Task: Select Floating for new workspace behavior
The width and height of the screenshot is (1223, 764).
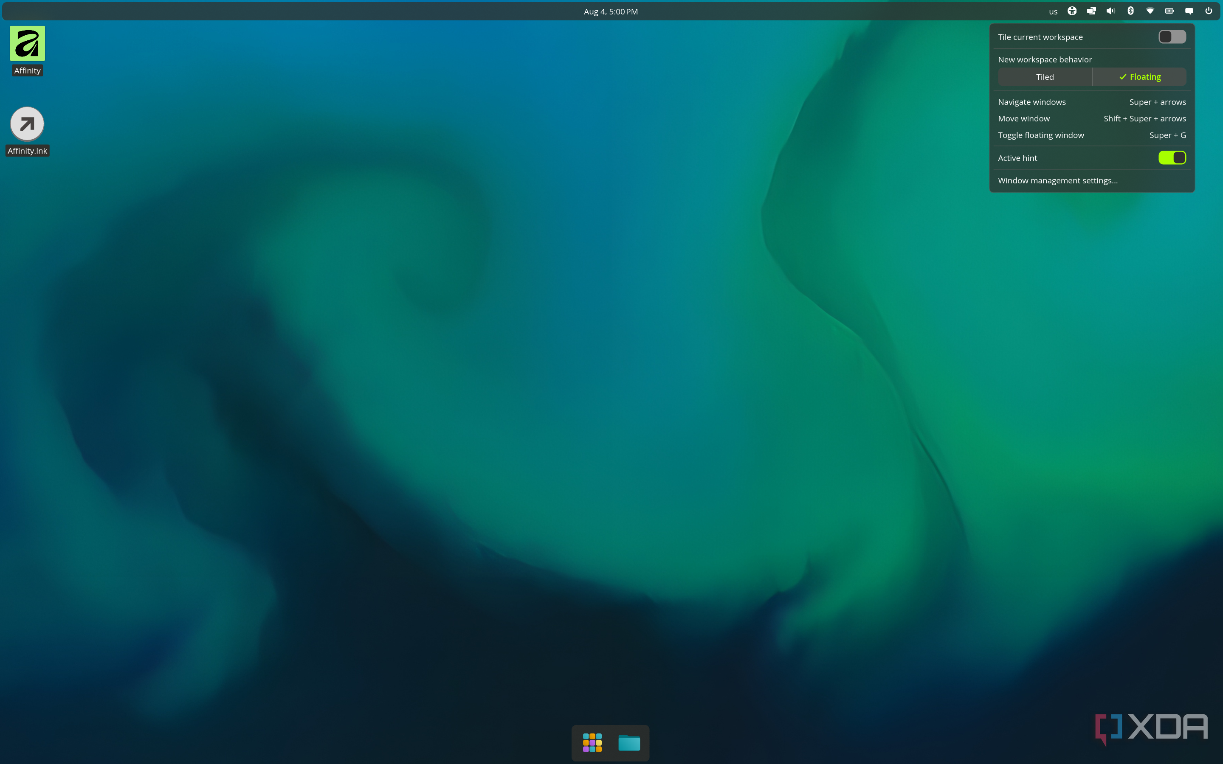Action: 1140,77
